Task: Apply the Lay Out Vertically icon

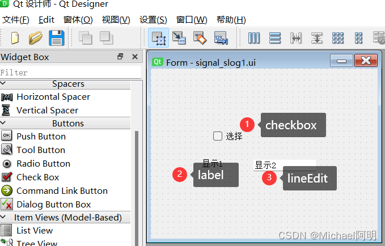Action: pyautogui.click(x=275, y=38)
